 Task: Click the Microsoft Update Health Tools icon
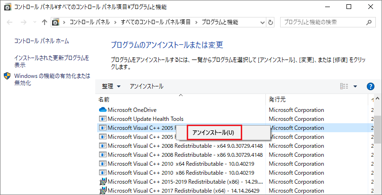[103, 119]
